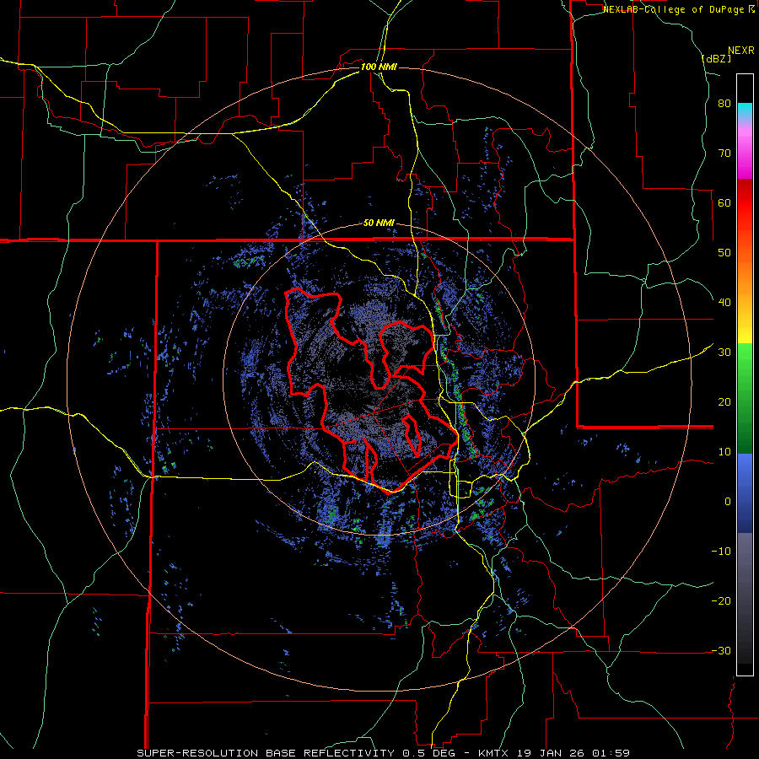Click the 60 value on the dBZ scale

click(x=724, y=202)
